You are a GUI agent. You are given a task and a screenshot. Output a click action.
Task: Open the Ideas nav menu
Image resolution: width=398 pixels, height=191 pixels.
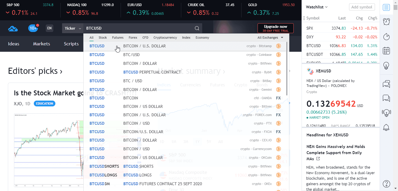(14, 44)
